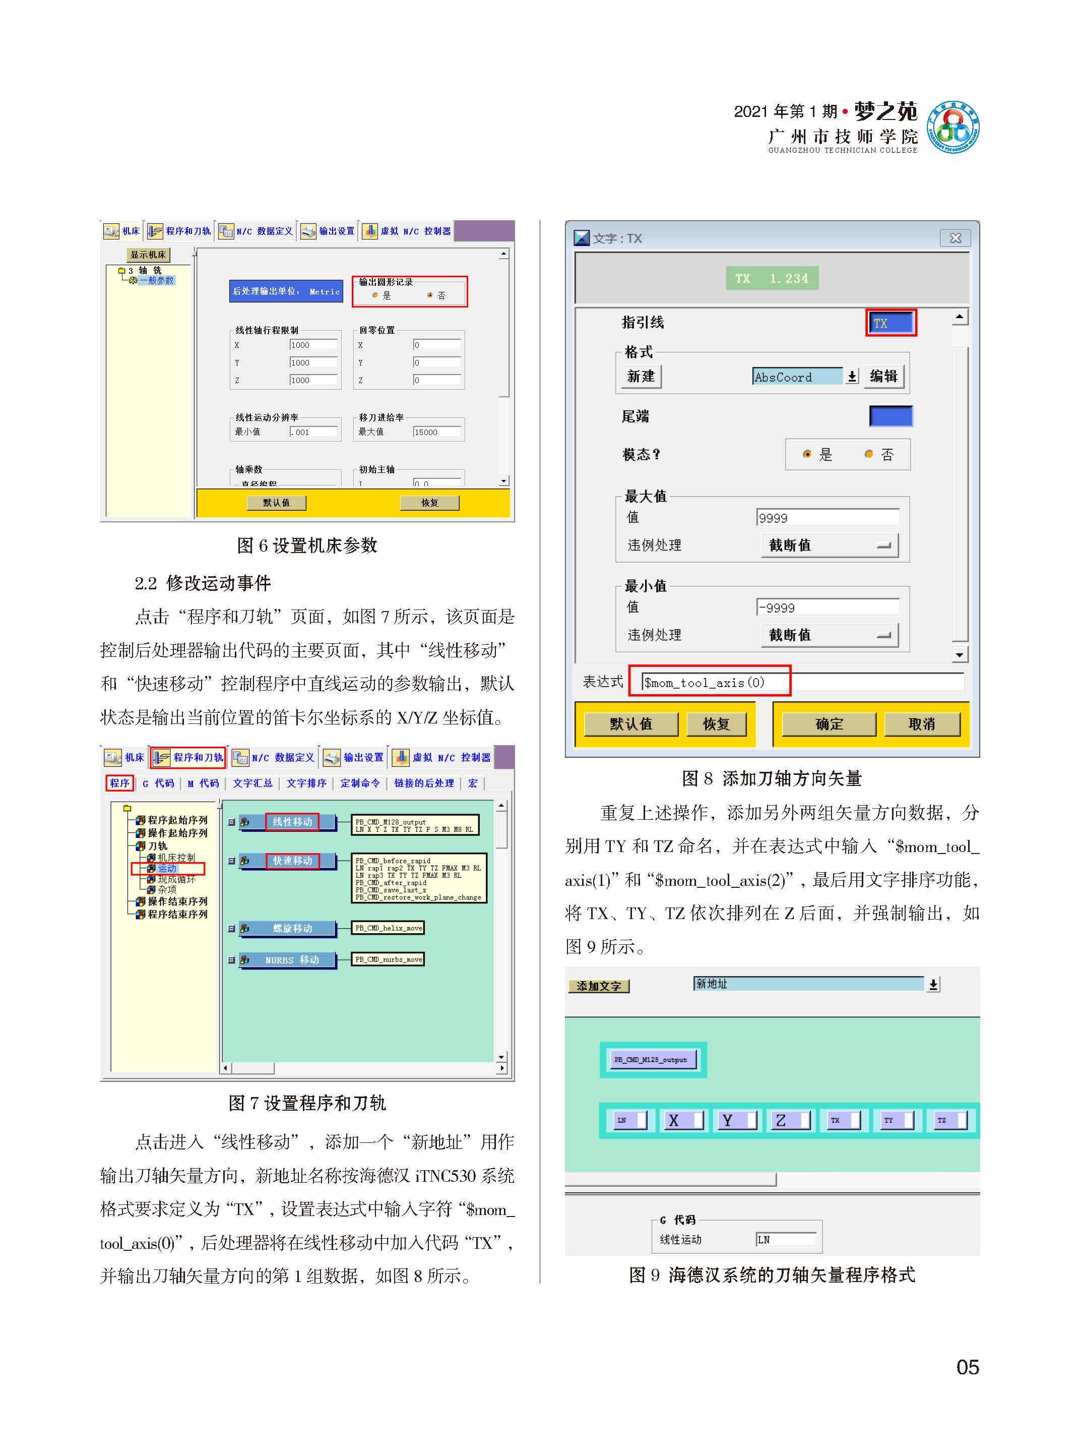1080x1456 pixels.
Task: Click N/C 数据定义 tab icon in Figure 6
Action: click(x=226, y=231)
